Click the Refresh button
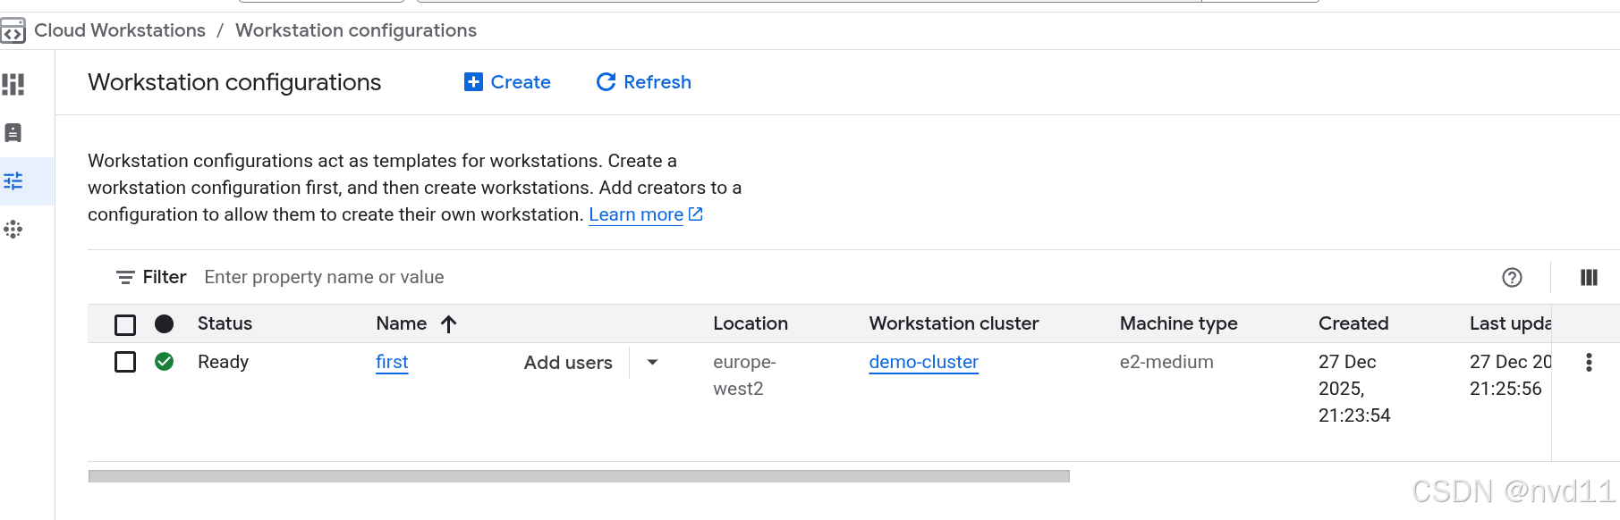 point(644,82)
